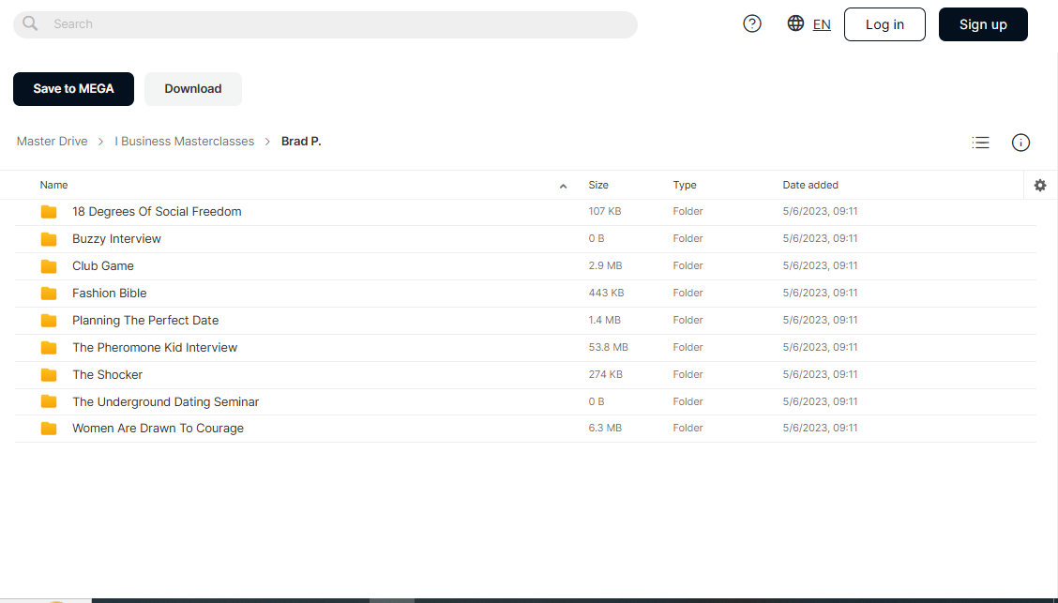Click the date added in The Shocker row
The width and height of the screenshot is (1058, 603).
pyautogui.click(x=820, y=374)
